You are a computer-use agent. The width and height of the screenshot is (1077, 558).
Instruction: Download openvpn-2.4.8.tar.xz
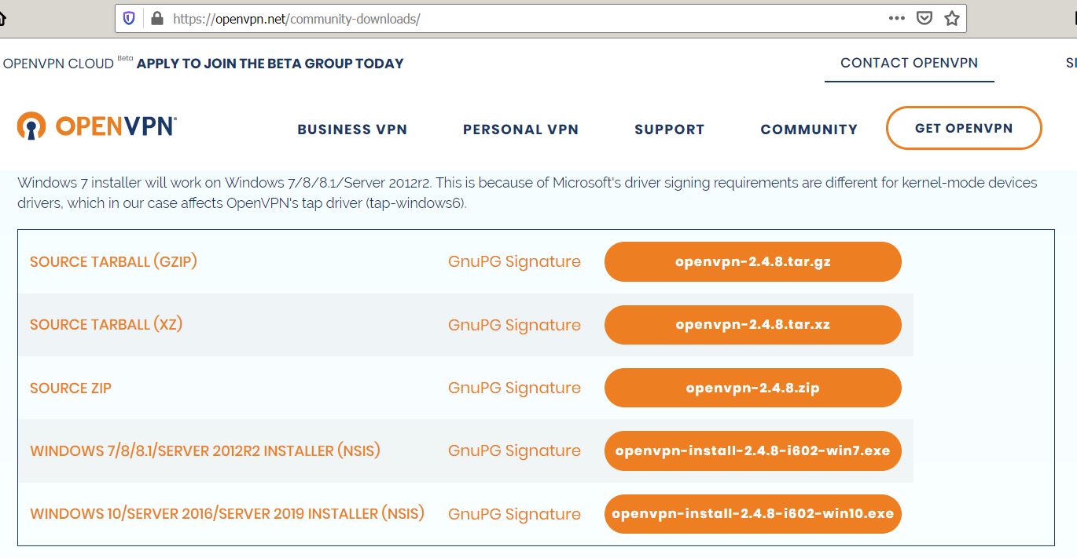tap(753, 324)
